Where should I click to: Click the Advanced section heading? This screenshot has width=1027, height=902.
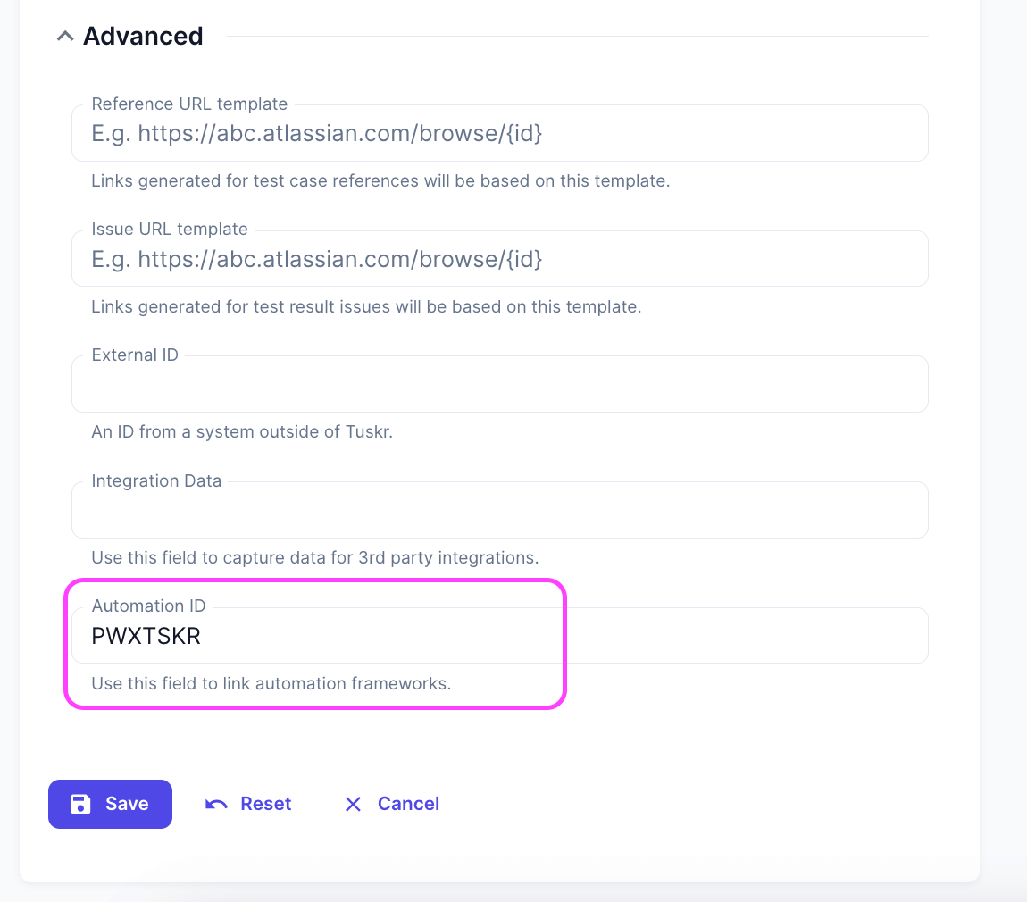tap(143, 37)
